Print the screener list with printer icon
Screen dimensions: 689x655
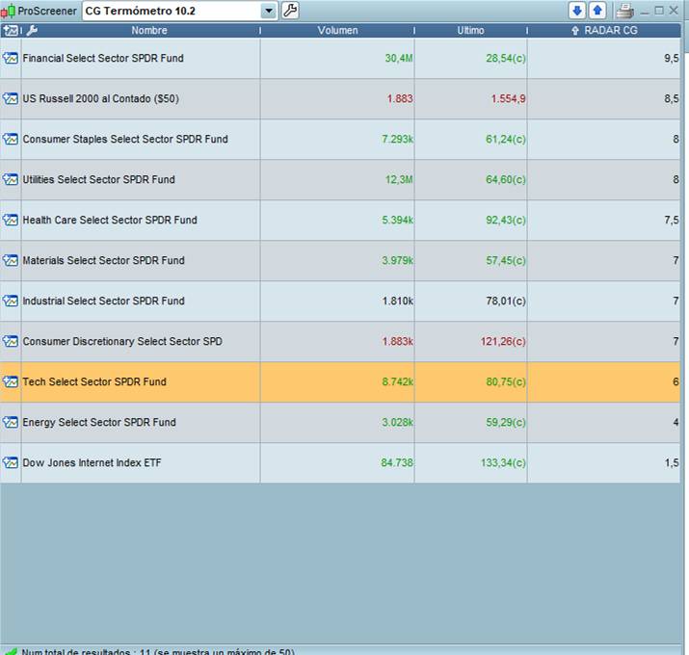point(624,11)
